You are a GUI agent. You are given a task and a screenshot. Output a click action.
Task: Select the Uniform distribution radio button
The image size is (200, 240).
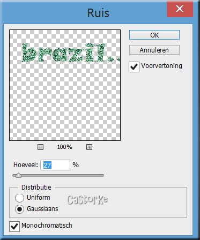pos(19,198)
